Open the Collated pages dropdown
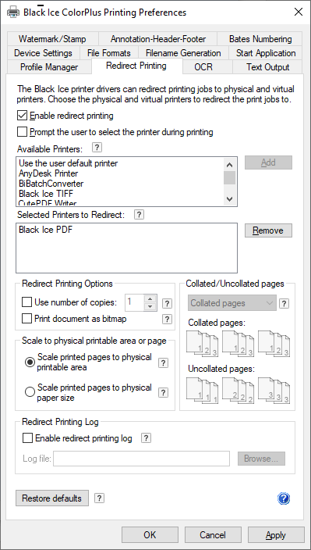This screenshot has width=311, height=550. (x=232, y=303)
